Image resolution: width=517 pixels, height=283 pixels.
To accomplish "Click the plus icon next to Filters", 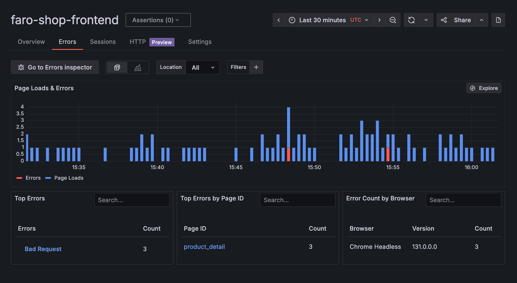I will point(256,67).
